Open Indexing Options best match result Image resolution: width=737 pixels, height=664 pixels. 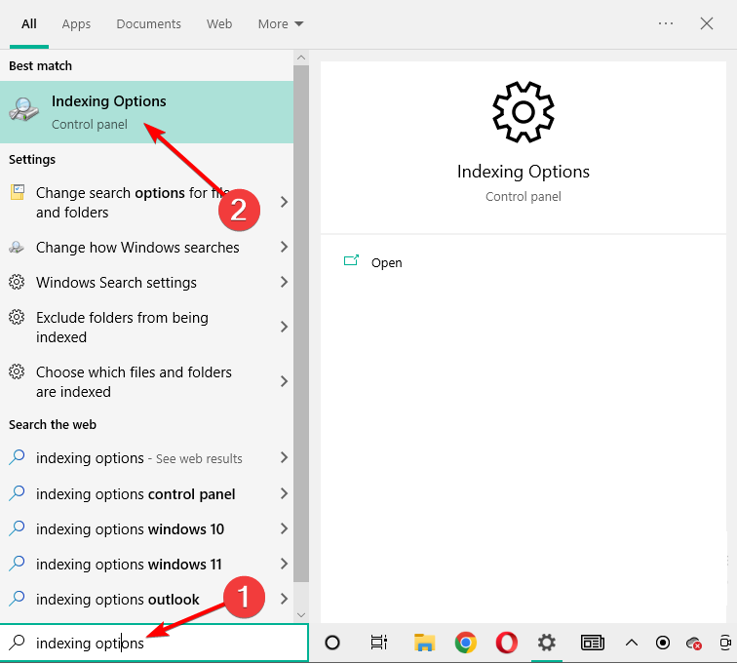(146, 112)
